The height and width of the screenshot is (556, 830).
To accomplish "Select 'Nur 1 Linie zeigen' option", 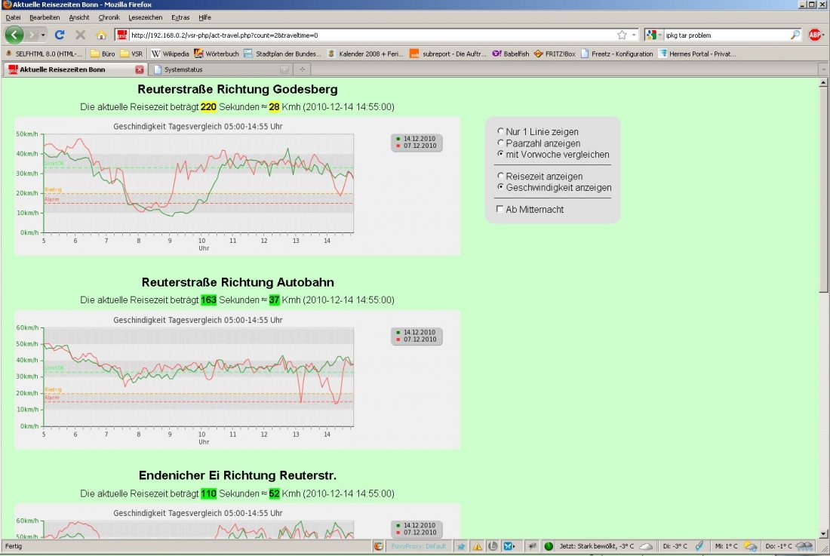I will (x=500, y=132).
